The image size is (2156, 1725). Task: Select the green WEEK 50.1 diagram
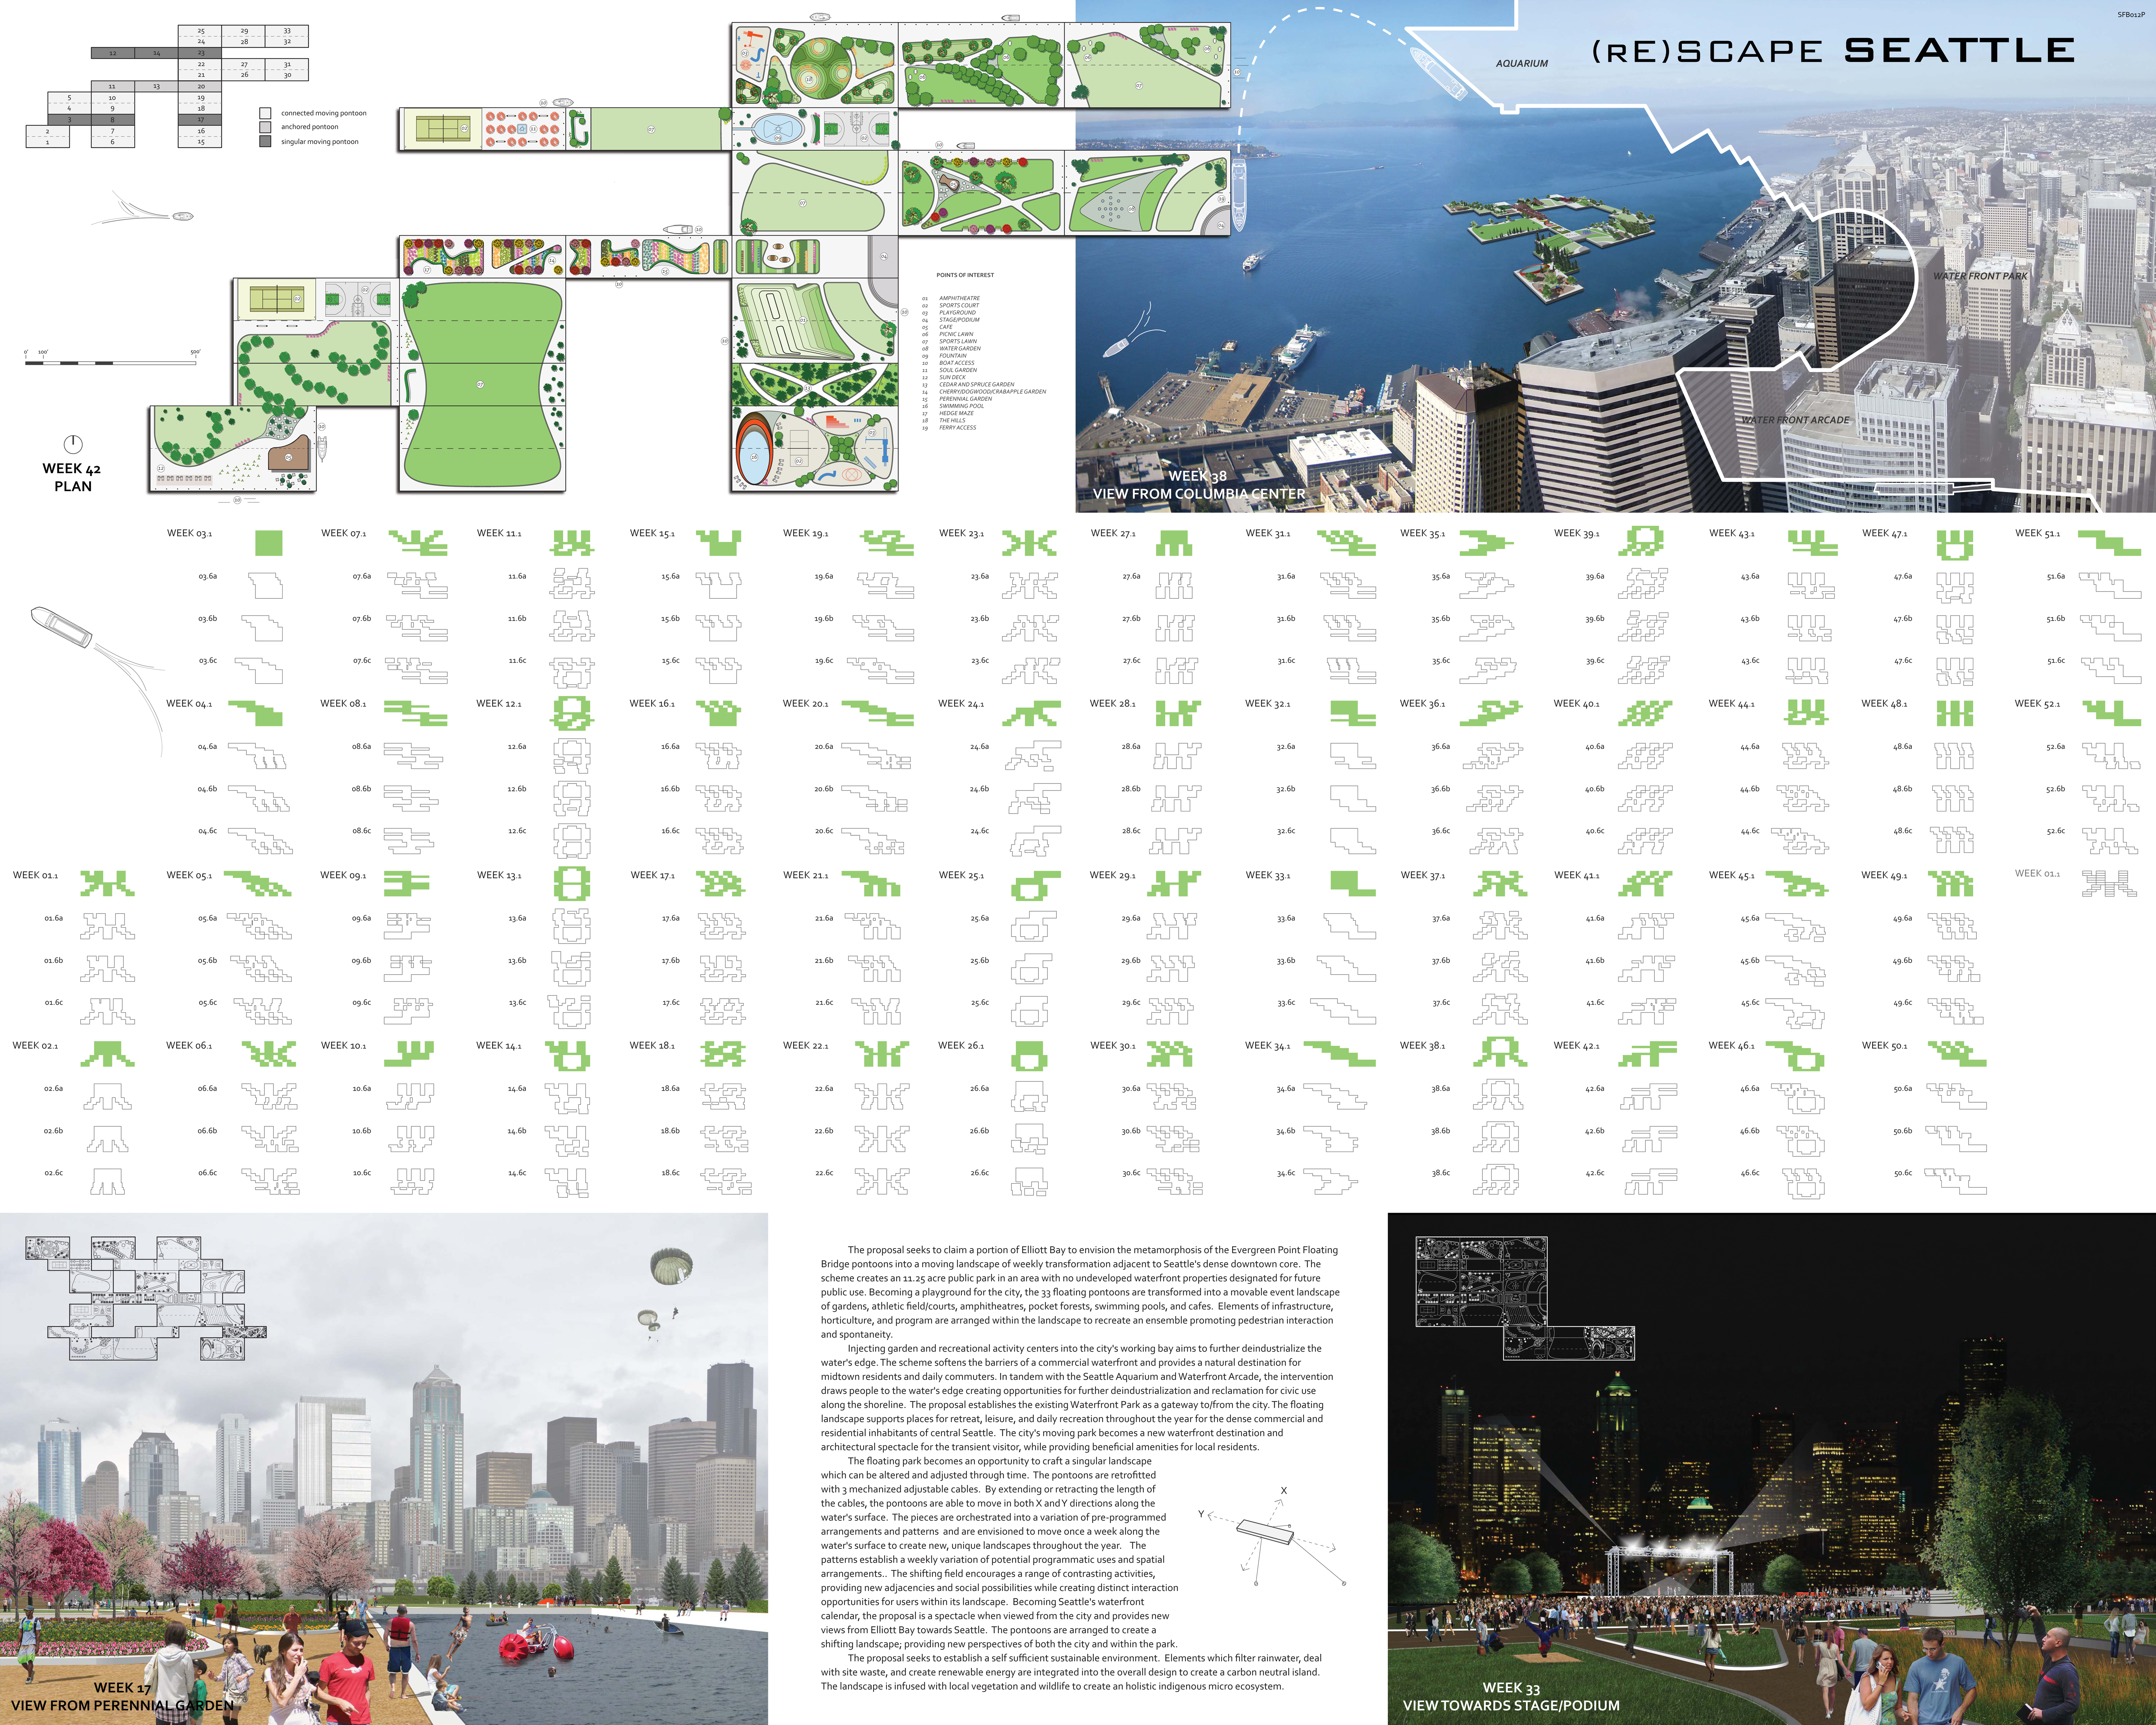(1957, 1054)
